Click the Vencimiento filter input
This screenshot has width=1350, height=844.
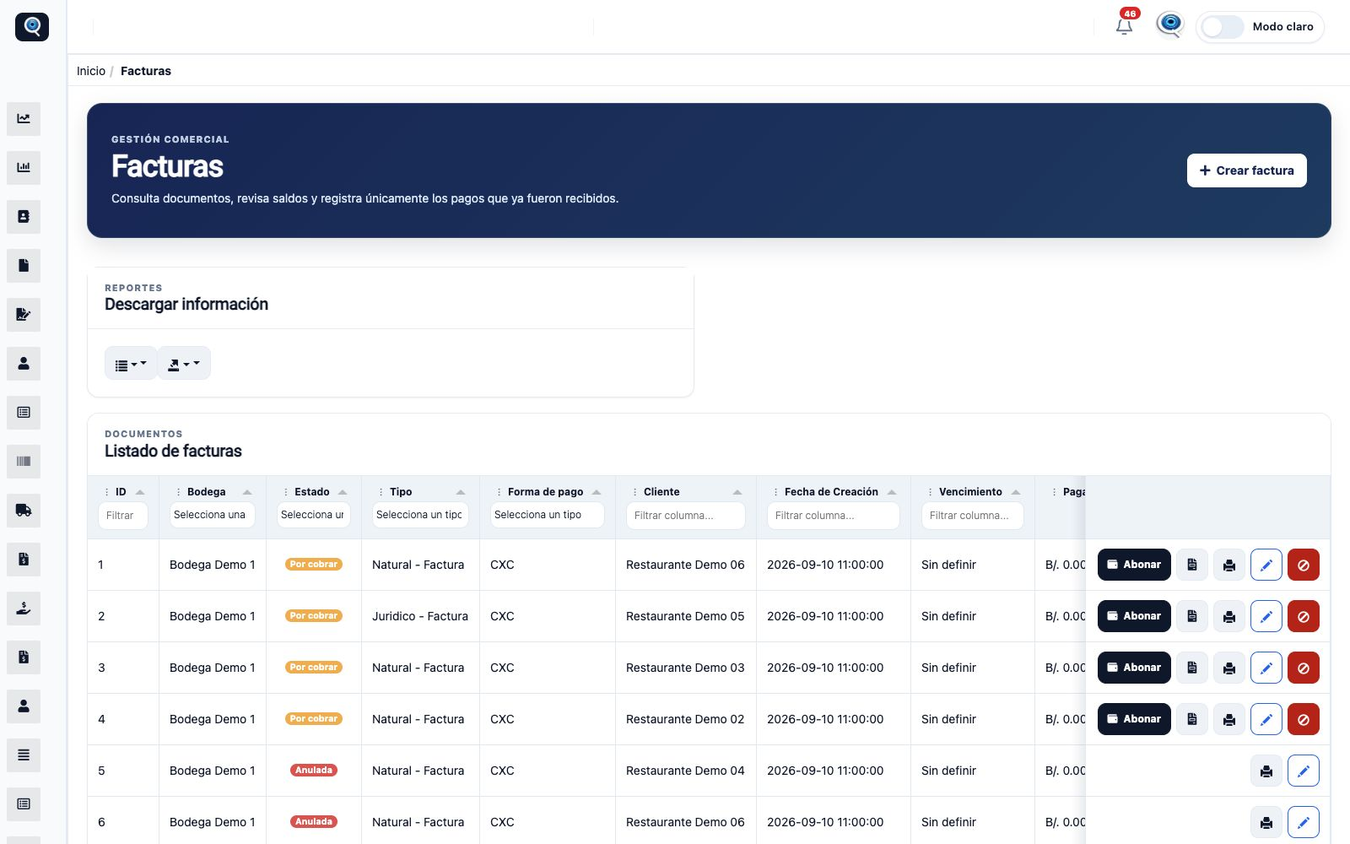(973, 515)
